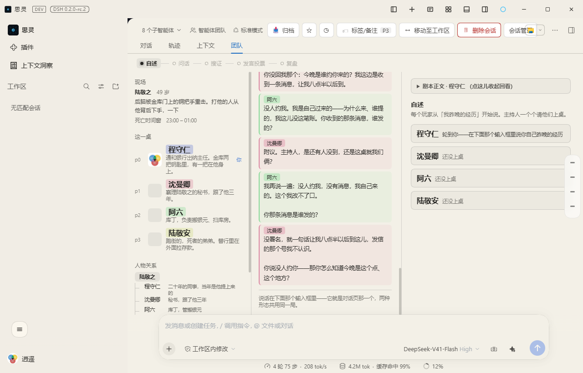The image size is (583, 373).
Task: Click 程守仁 avatar icon in player list
Action: coord(155,160)
